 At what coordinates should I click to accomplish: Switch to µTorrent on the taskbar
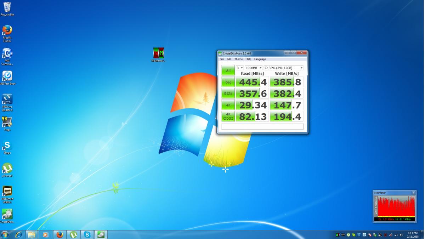point(73,234)
